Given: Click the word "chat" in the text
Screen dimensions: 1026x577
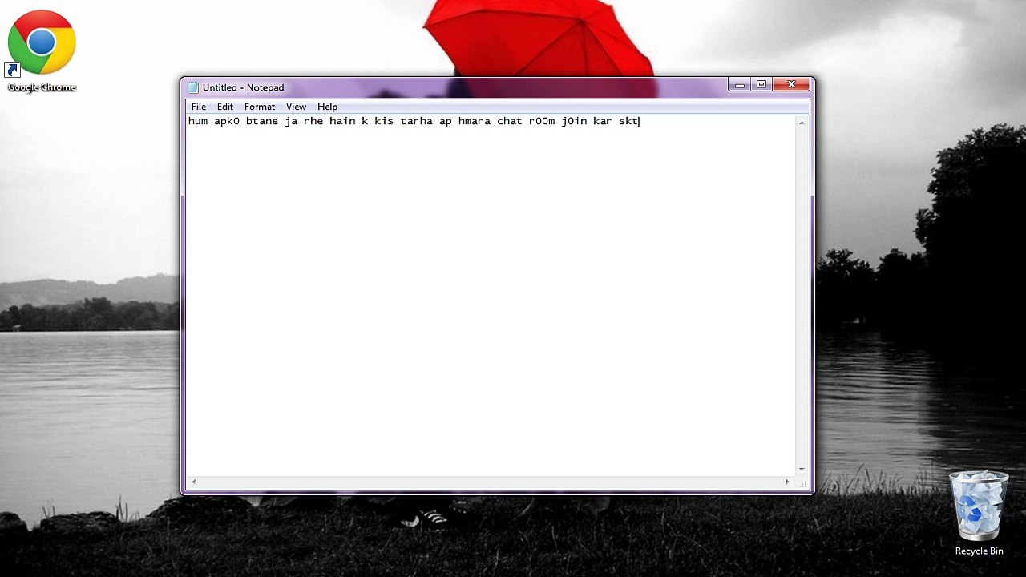Looking at the screenshot, I should pos(509,121).
